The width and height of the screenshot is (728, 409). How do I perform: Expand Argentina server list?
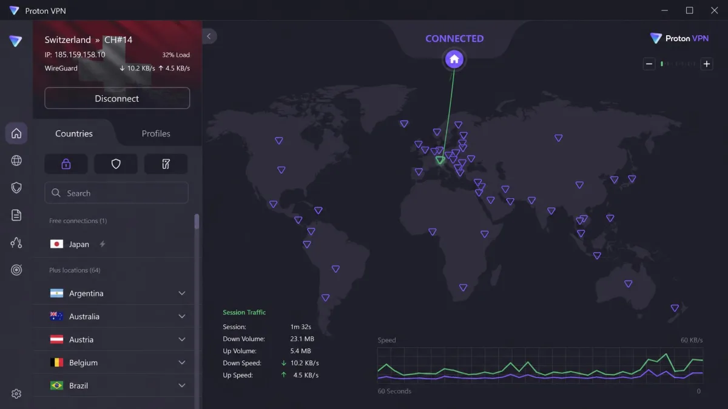182,293
